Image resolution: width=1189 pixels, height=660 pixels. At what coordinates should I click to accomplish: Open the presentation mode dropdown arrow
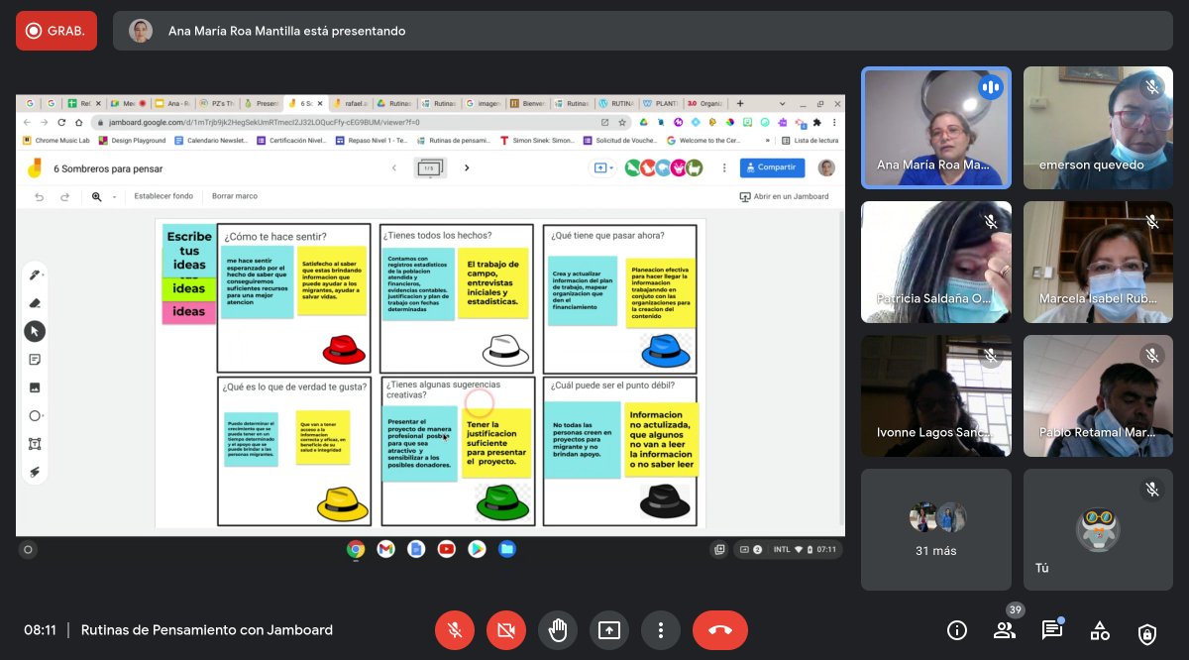click(x=609, y=167)
